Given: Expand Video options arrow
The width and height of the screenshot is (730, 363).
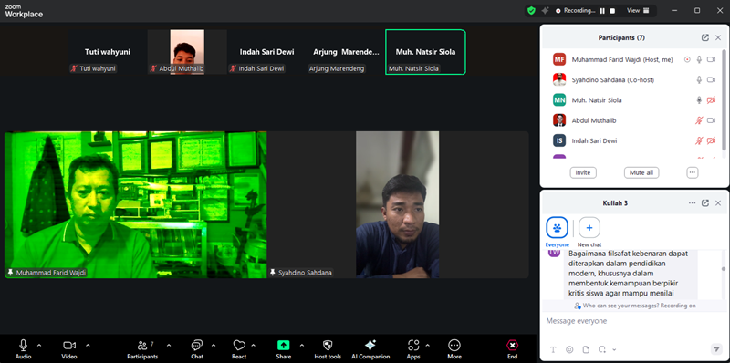Looking at the screenshot, I should (x=88, y=346).
